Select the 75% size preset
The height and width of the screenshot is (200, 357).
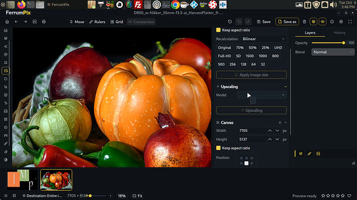[x=240, y=47]
